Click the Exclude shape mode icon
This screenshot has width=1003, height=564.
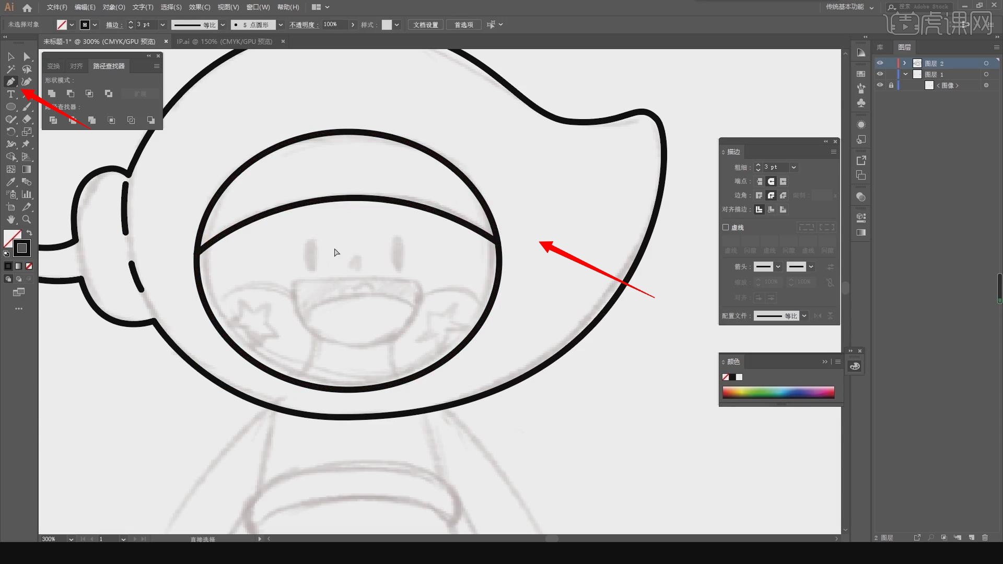pos(109,93)
